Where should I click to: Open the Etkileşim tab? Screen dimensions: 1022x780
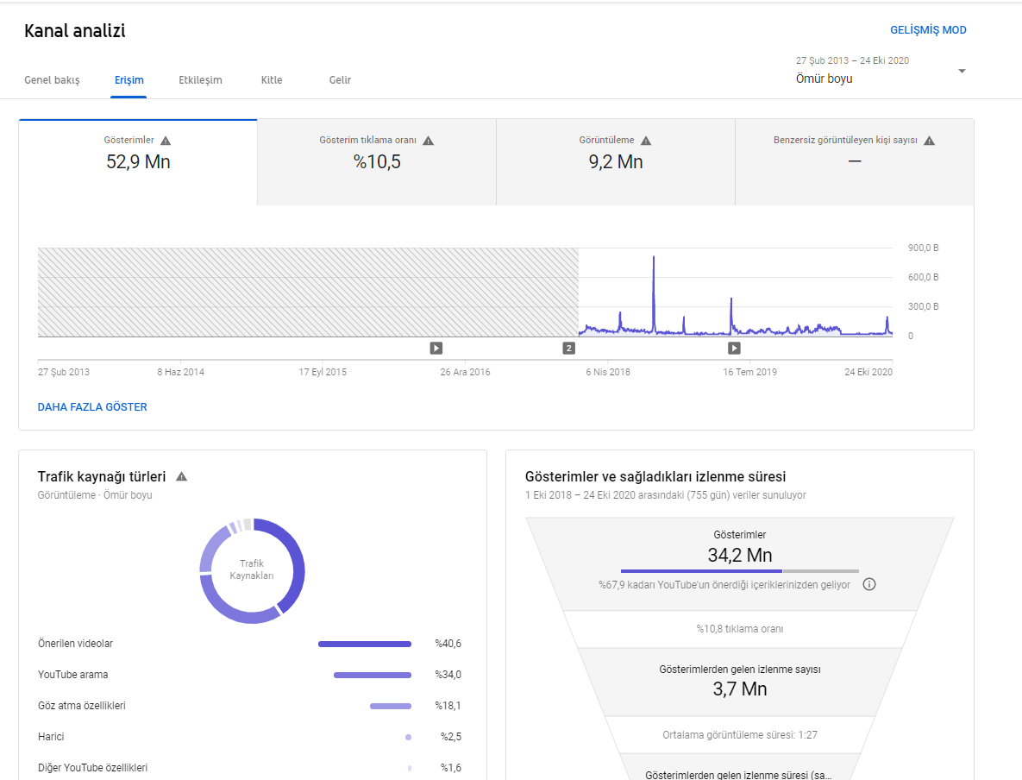(200, 80)
